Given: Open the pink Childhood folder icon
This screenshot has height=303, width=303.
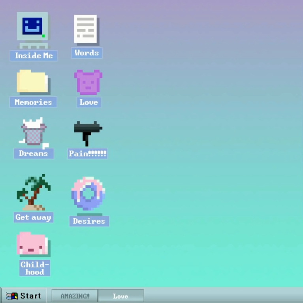Looking at the screenshot, I should point(33,244).
